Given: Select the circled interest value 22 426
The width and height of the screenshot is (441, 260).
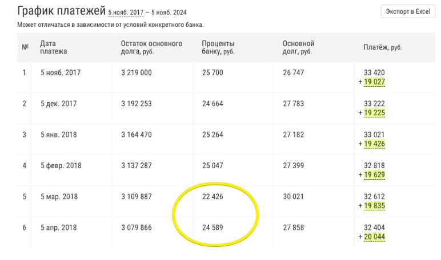Looking at the screenshot, I should pyautogui.click(x=214, y=197).
